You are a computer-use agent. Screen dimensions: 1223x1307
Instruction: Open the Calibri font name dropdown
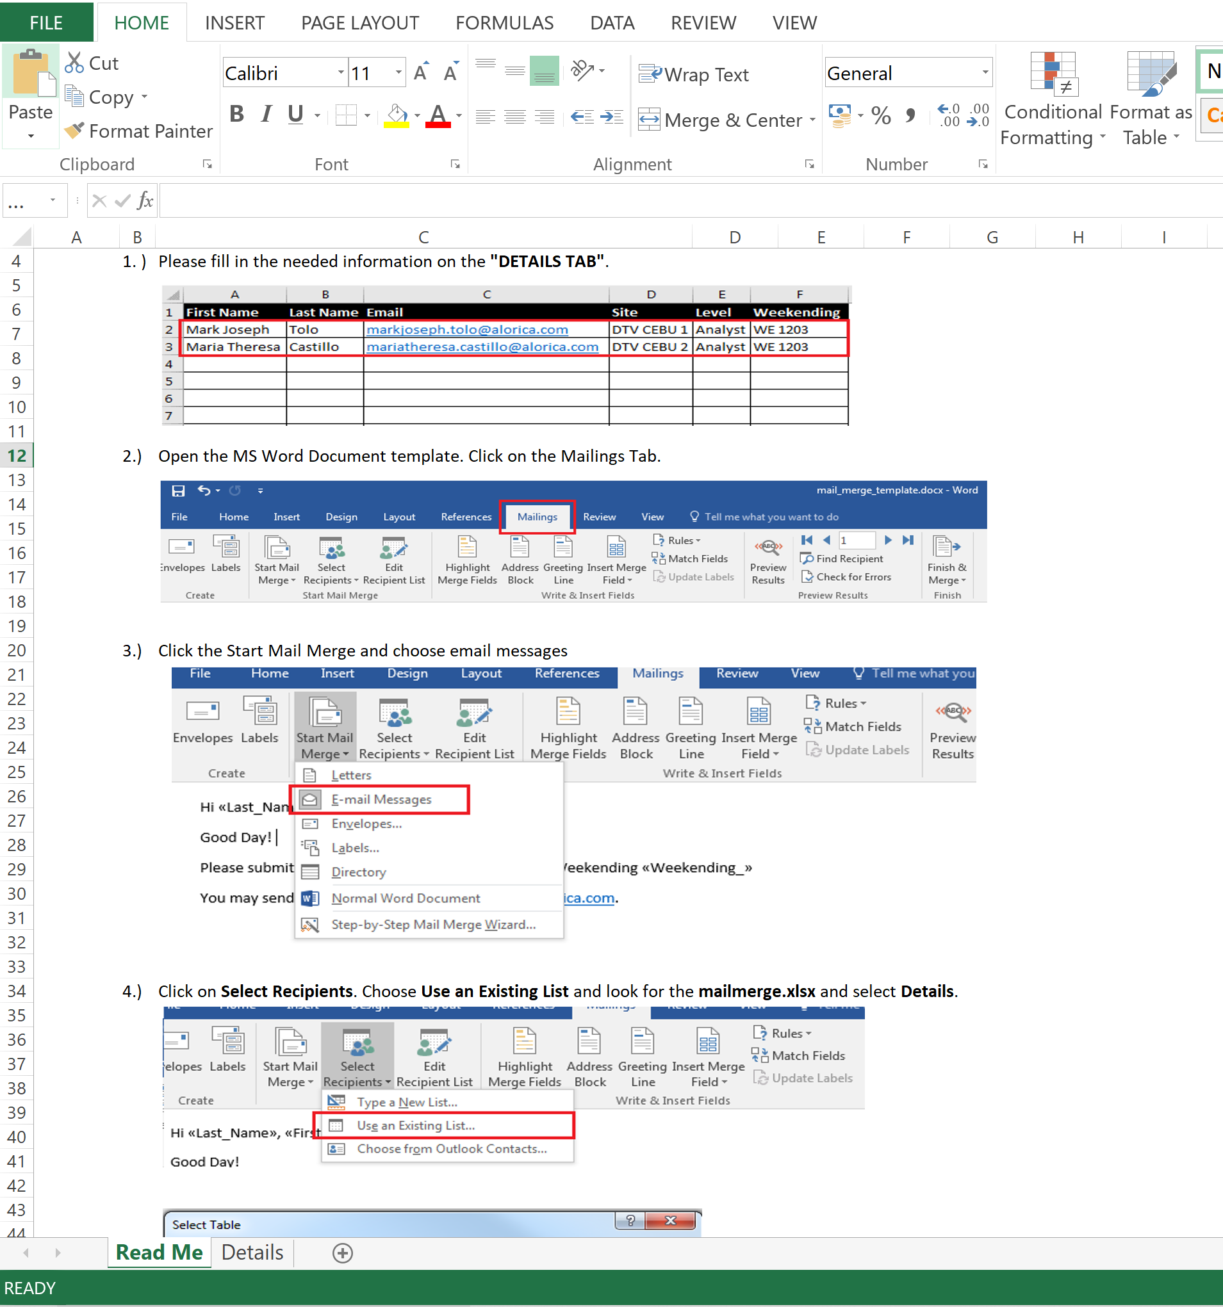tap(341, 72)
